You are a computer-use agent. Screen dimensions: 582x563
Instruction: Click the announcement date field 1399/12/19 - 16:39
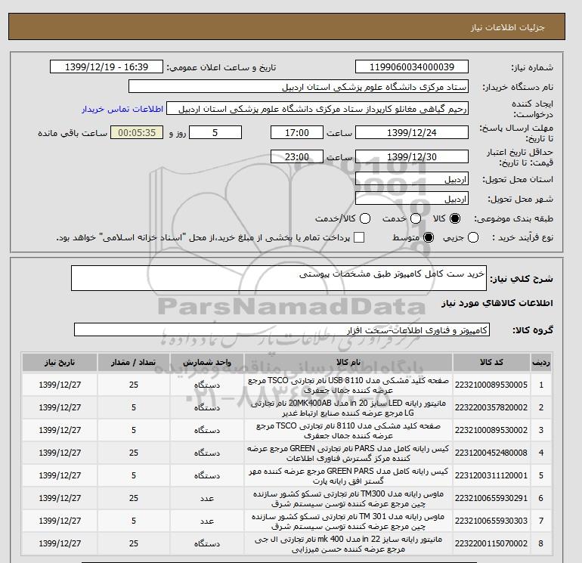click(107, 67)
